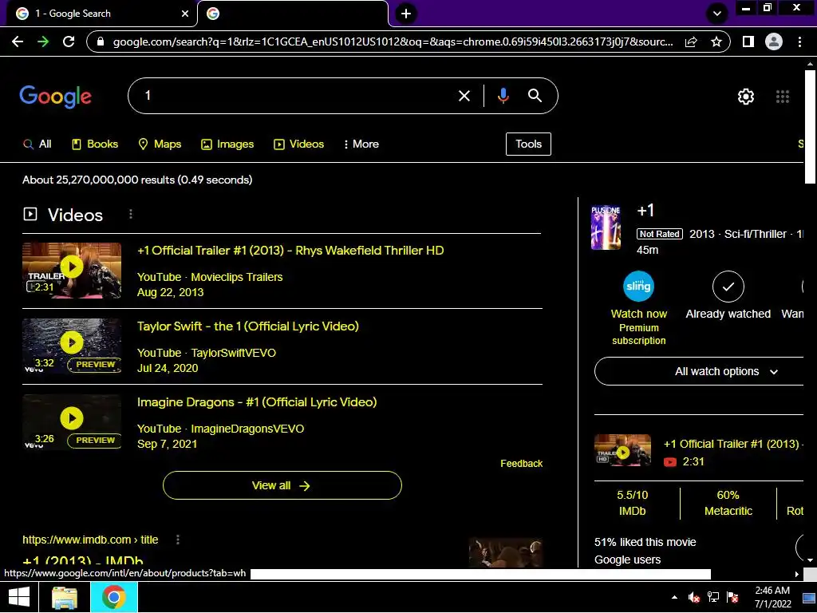
Task: Click the page scrollbar down arrow
Action: tap(810, 560)
